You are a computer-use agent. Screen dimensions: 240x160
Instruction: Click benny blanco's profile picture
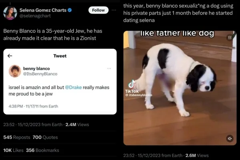point(15,71)
